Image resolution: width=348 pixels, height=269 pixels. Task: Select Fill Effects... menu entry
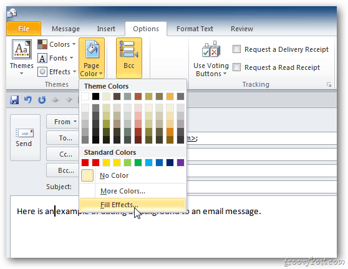click(133, 205)
